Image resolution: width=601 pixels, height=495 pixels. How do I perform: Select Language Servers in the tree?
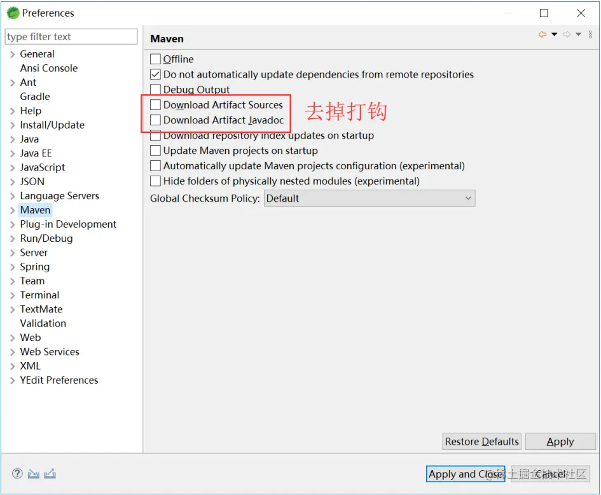pos(59,196)
